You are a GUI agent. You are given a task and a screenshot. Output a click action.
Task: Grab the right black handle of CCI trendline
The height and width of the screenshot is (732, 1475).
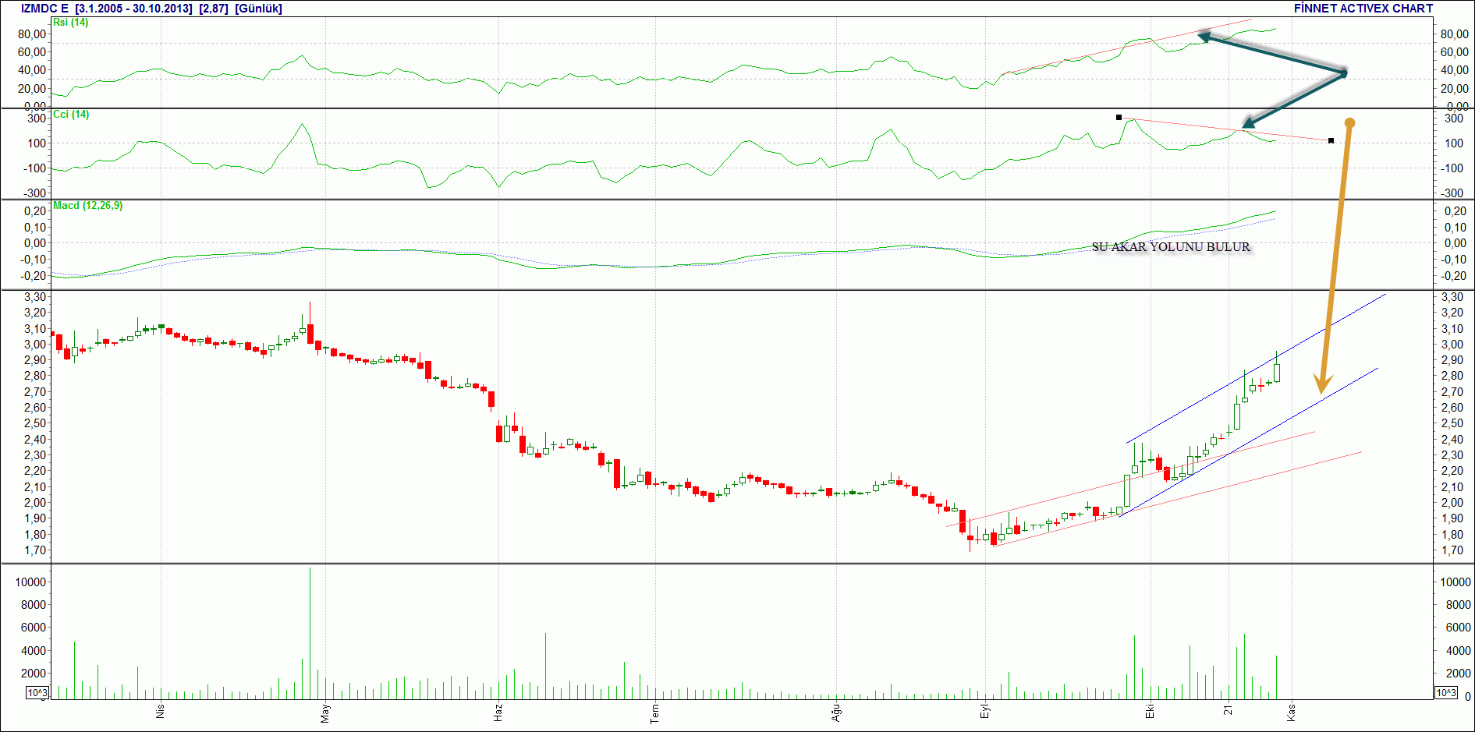pos(1331,141)
